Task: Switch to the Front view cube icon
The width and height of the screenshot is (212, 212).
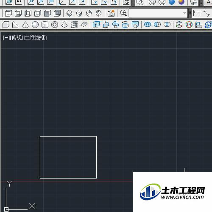Action: coord(47,14)
